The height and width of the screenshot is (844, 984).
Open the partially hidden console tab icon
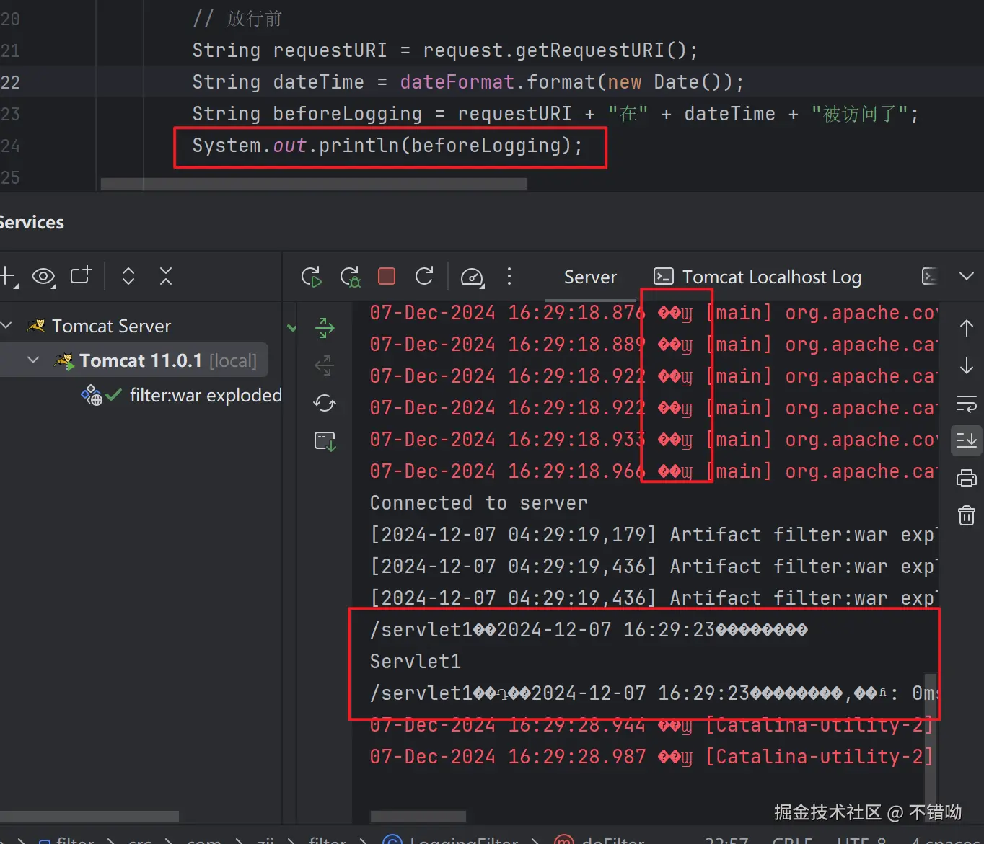pyautogui.click(x=930, y=276)
